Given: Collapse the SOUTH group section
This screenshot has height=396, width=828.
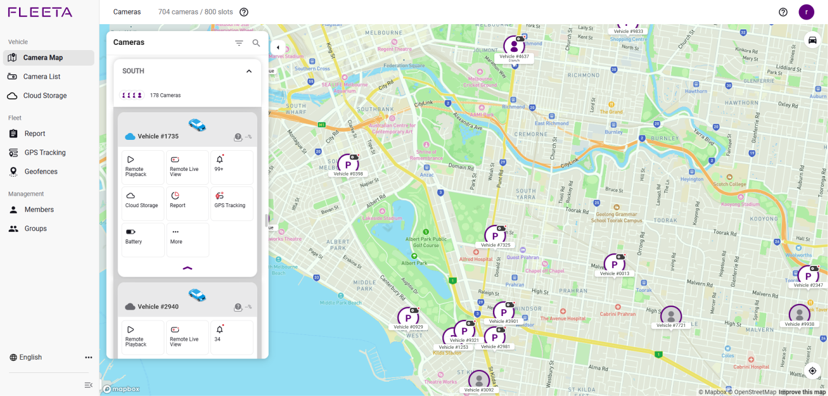Looking at the screenshot, I should click(x=249, y=71).
